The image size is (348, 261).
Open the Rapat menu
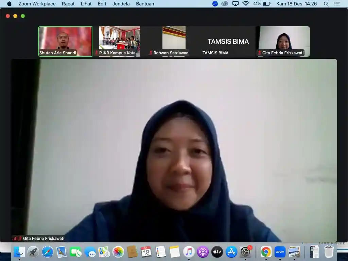point(68,4)
